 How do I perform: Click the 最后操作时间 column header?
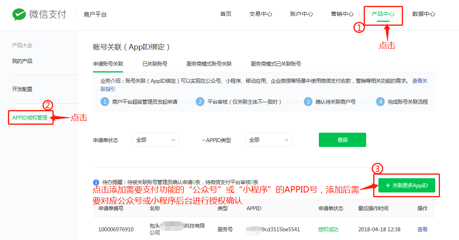pyautogui.click(x=373, y=208)
